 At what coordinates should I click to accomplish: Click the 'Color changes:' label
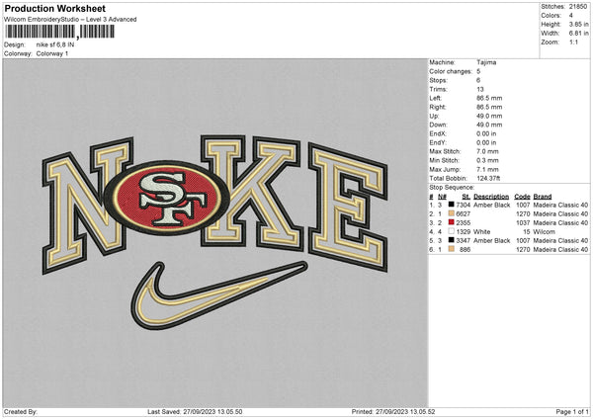tap(451, 71)
